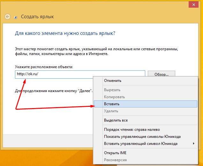Toggle Порядок чтения: справа налево
Image resolution: width=203 pixels, height=166 pixels.
coord(132,130)
